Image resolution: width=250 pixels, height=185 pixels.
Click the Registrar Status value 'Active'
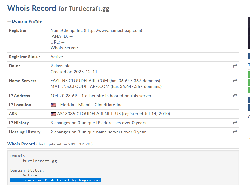click(57, 57)
